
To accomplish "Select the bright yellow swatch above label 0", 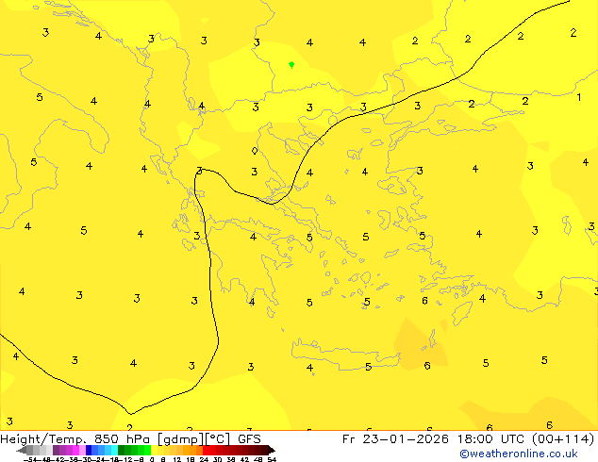I will (x=154, y=450).
